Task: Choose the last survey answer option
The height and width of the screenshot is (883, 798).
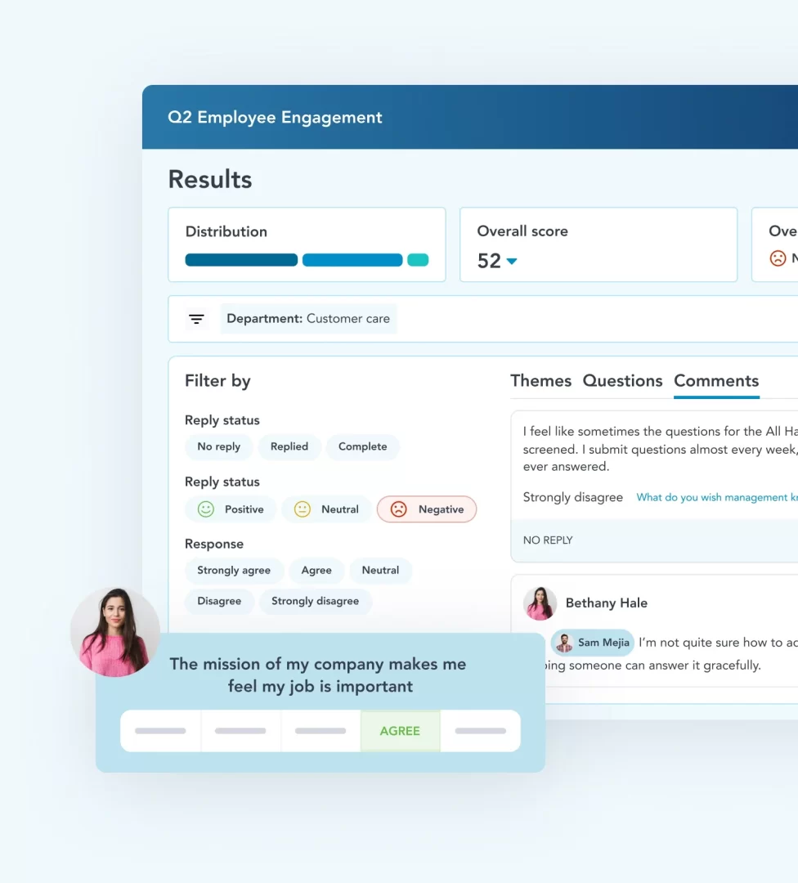Action: click(481, 731)
